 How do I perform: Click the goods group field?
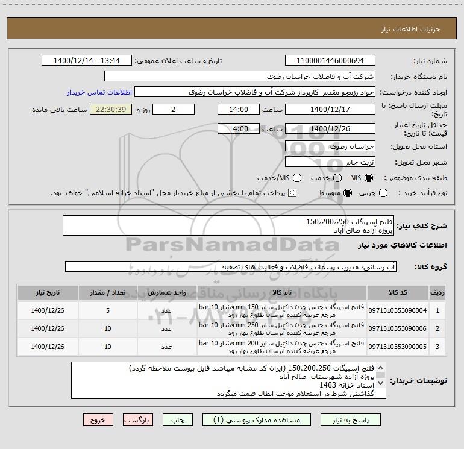(231, 266)
